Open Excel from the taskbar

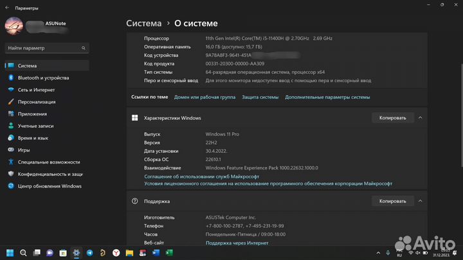coord(169,253)
